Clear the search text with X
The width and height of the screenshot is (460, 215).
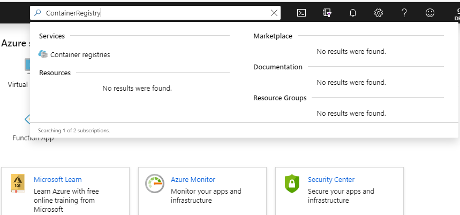click(x=274, y=13)
